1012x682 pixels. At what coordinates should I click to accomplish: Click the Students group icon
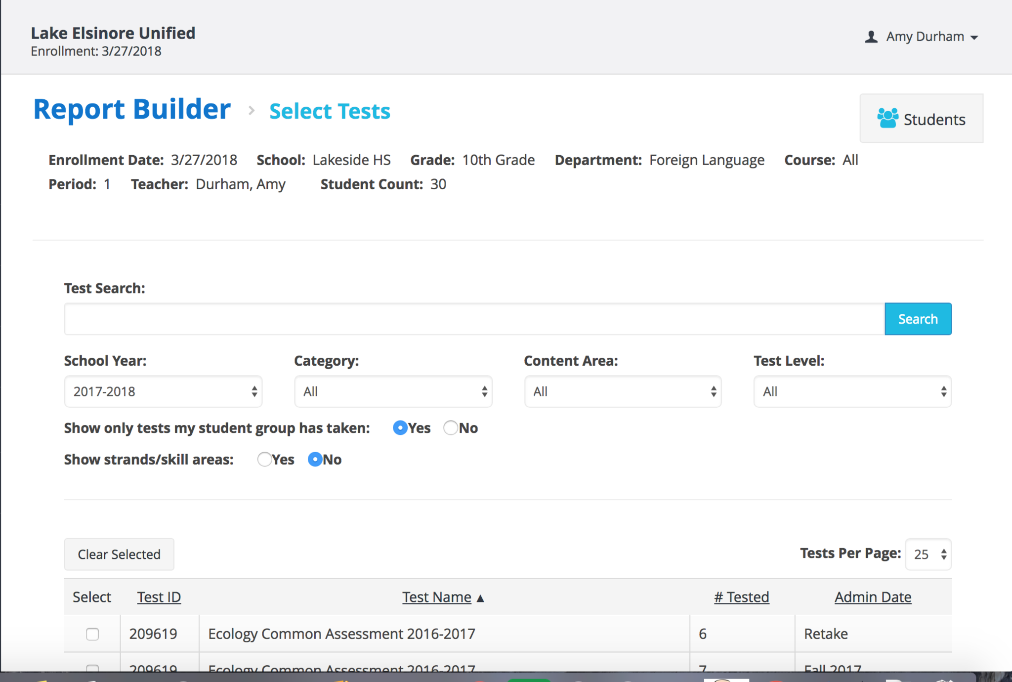(x=887, y=119)
